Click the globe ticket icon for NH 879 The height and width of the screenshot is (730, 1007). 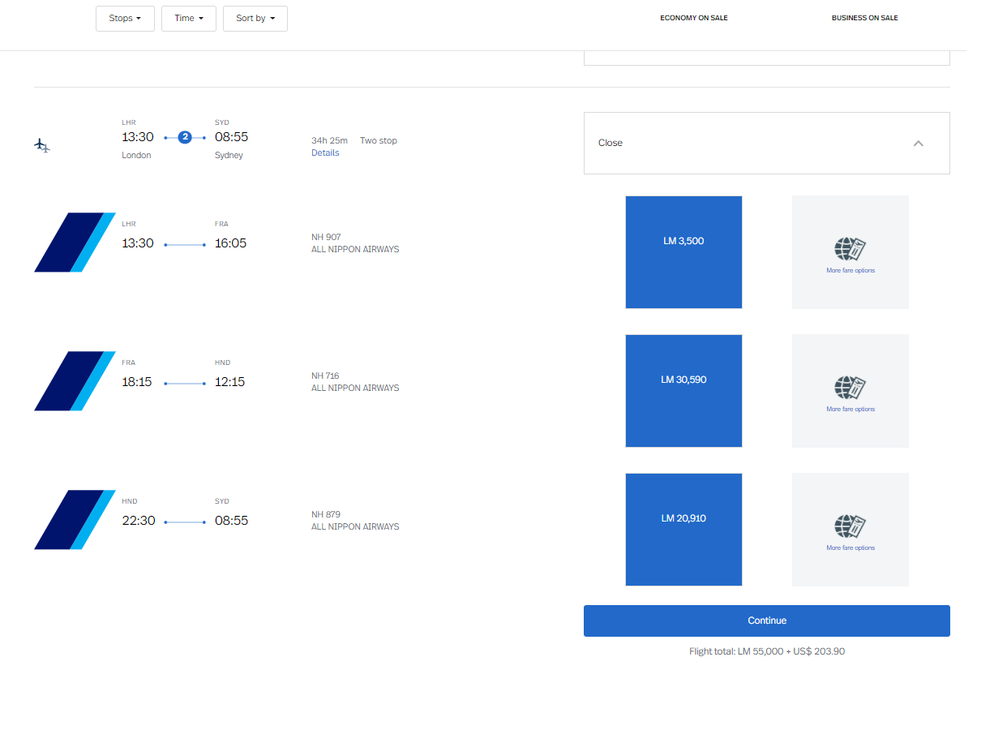tap(851, 526)
